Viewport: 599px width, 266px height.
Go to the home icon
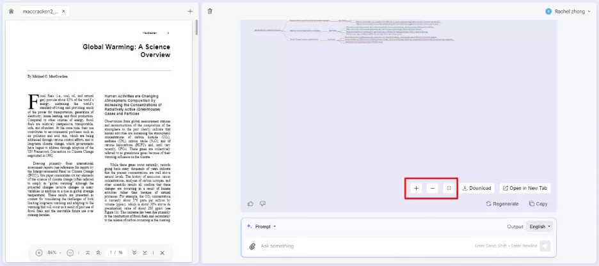coord(11,12)
